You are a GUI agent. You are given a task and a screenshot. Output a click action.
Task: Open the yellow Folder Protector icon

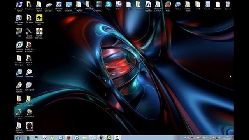point(39,19)
